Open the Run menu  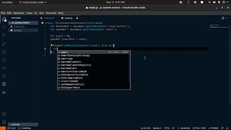42,13
